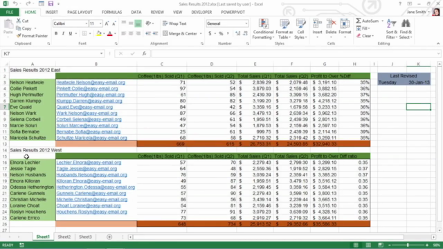Viewport: 443px width, 249px height.
Task: Open Format as Table gallery
Action: pos(284,29)
